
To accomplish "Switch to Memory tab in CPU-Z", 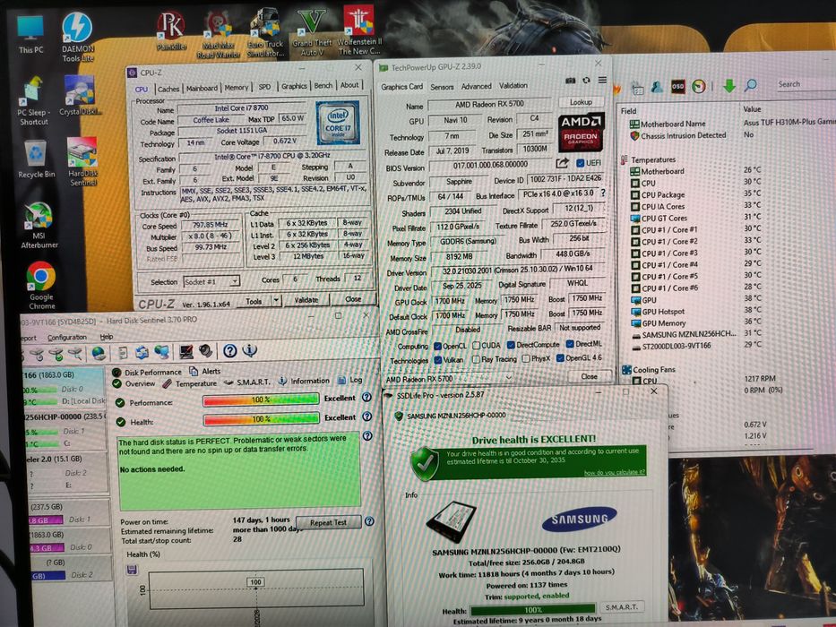I will tap(237, 88).
